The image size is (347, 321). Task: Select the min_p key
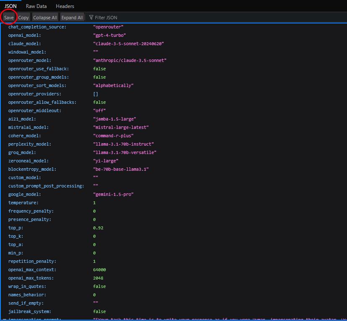16,253
